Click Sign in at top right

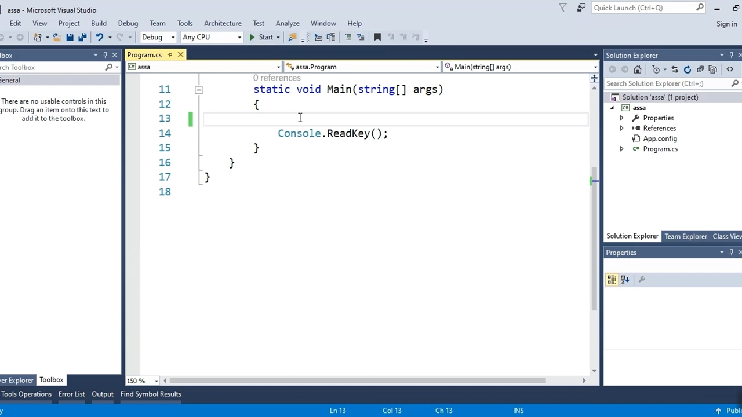(x=726, y=24)
